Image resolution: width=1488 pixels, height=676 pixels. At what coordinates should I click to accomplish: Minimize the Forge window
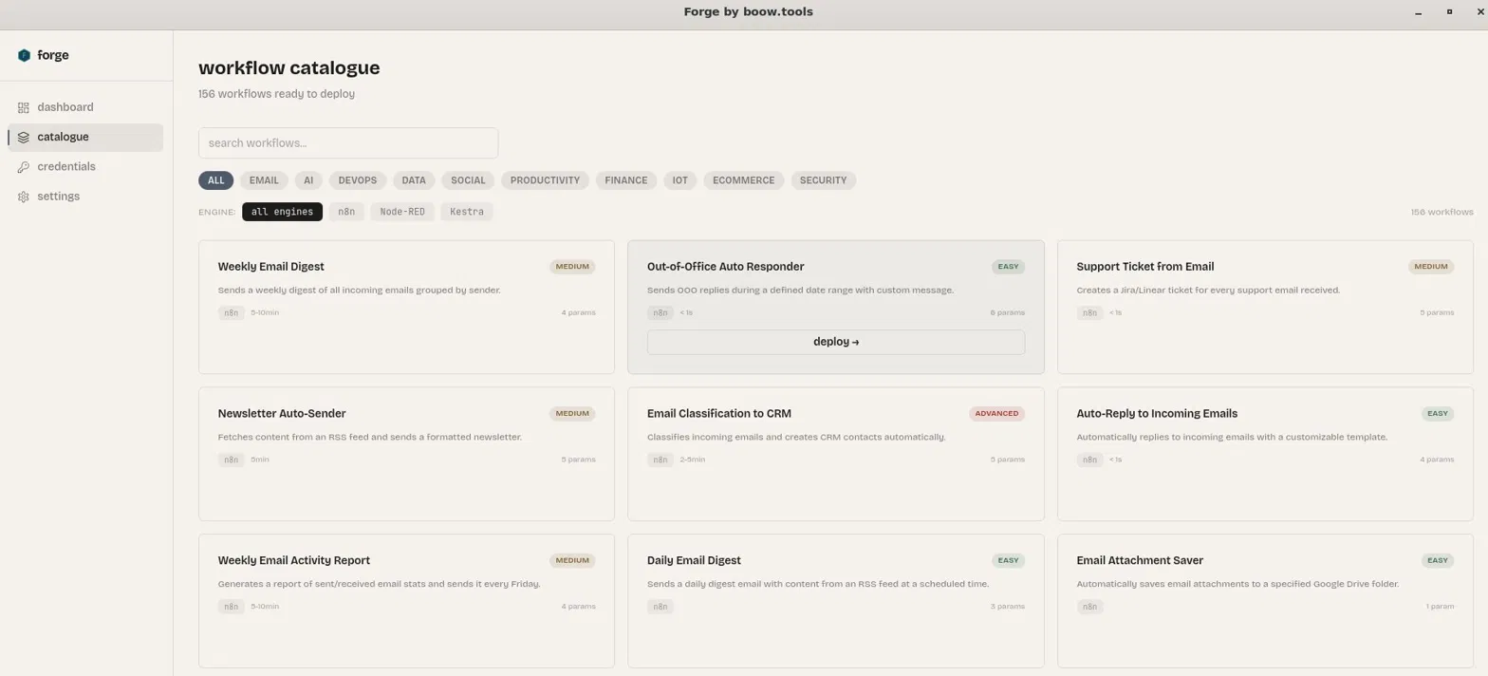1418,12
